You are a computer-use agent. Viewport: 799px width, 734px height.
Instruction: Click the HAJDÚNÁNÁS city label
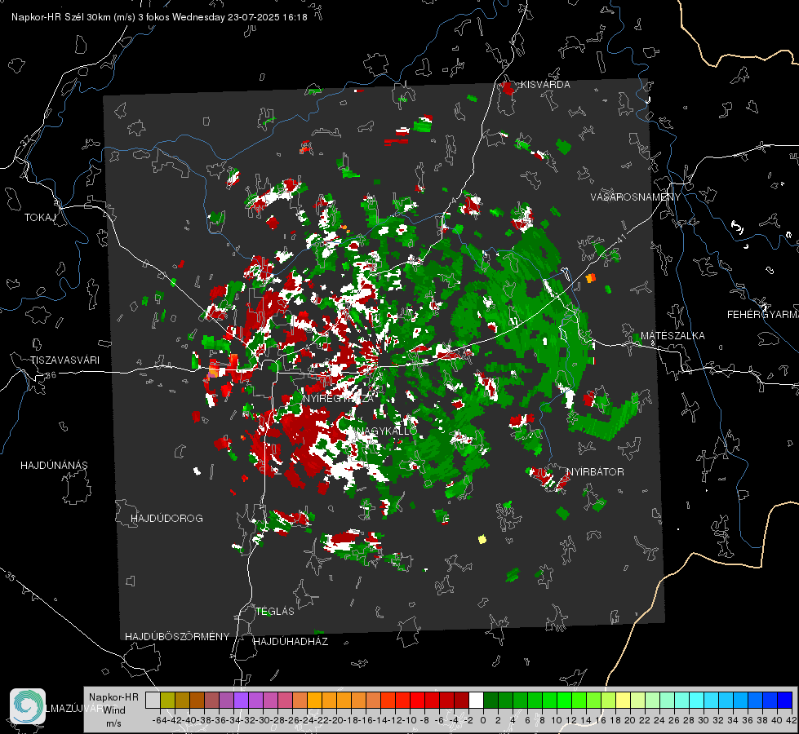[x=54, y=466]
